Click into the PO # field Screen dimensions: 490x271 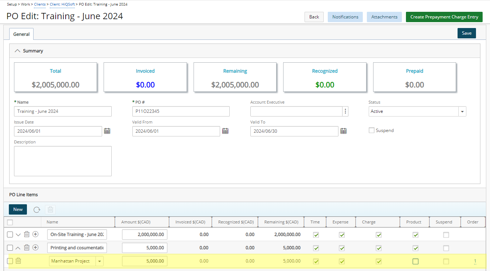(x=181, y=111)
